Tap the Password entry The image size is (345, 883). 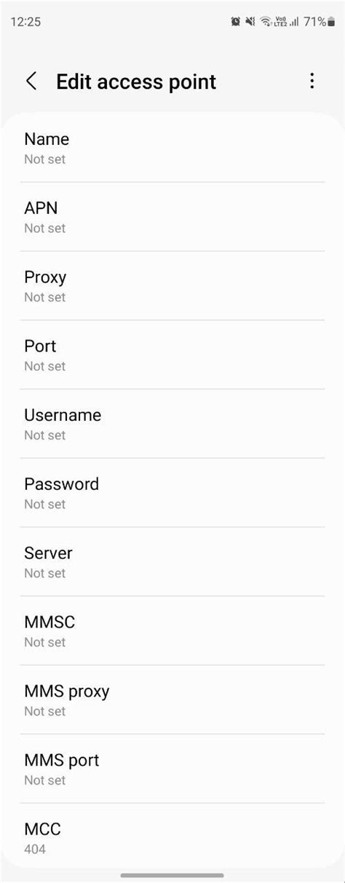point(172,493)
